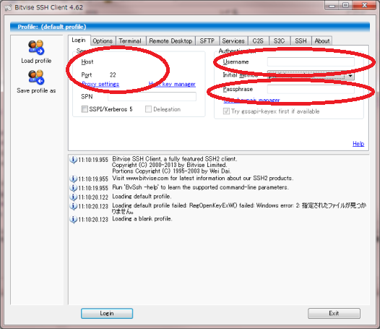Enable the SSPI/Kerberos 5 checkbox

[85, 109]
